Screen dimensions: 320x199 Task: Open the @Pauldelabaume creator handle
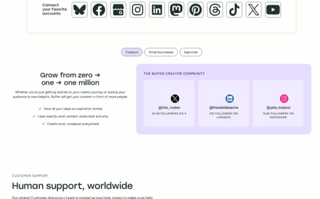pos(224,107)
